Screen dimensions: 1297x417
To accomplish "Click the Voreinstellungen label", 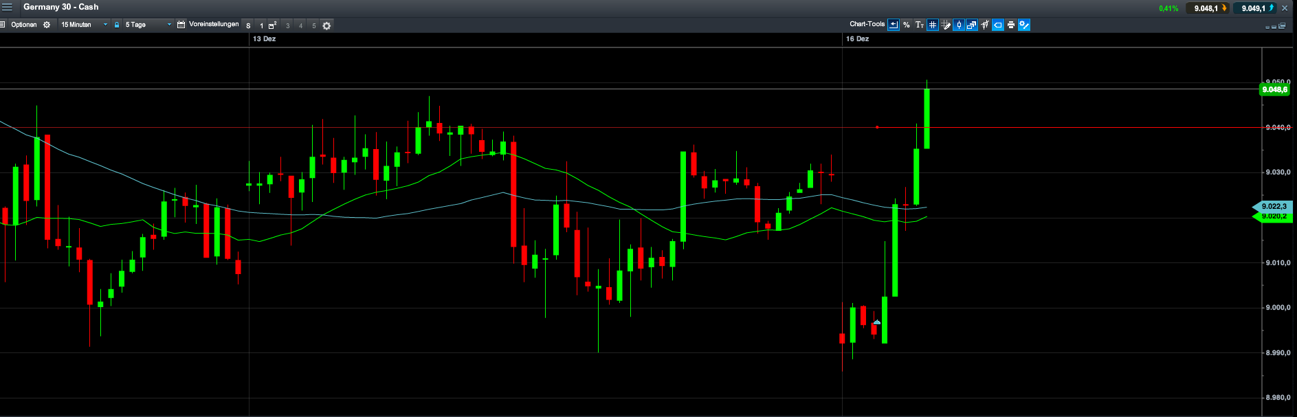I will pyautogui.click(x=214, y=24).
